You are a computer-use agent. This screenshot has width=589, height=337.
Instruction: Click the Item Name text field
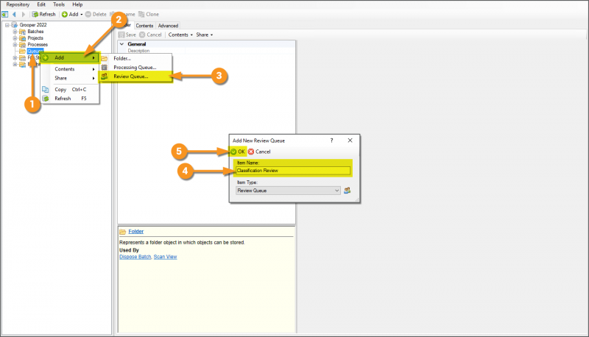(293, 171)
